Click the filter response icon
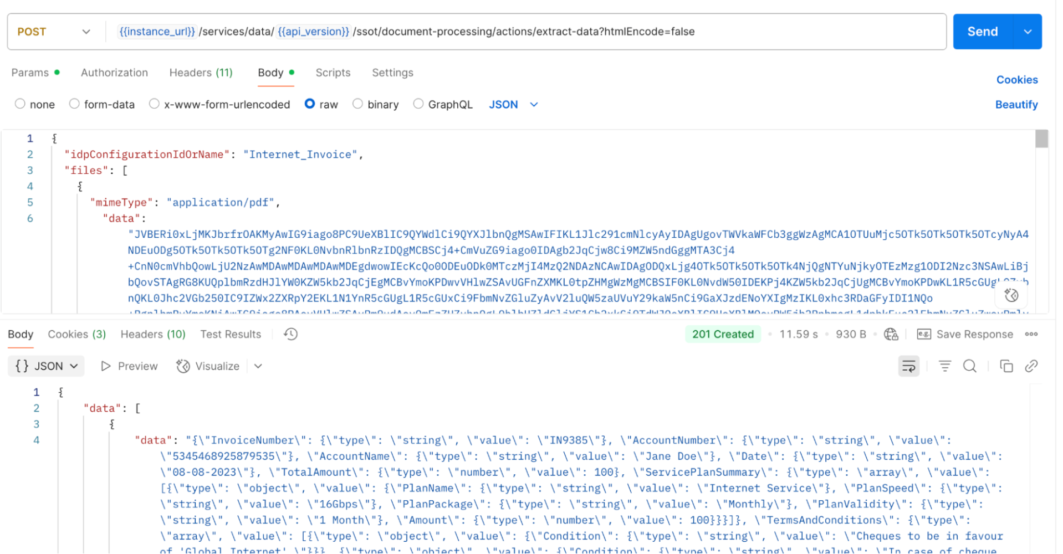This screenshot has height=554, width=1063. point(945,367)
